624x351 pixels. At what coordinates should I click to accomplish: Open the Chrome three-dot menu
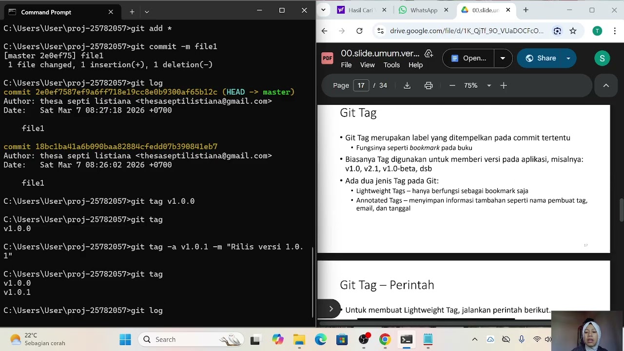[x=614, y=31]
